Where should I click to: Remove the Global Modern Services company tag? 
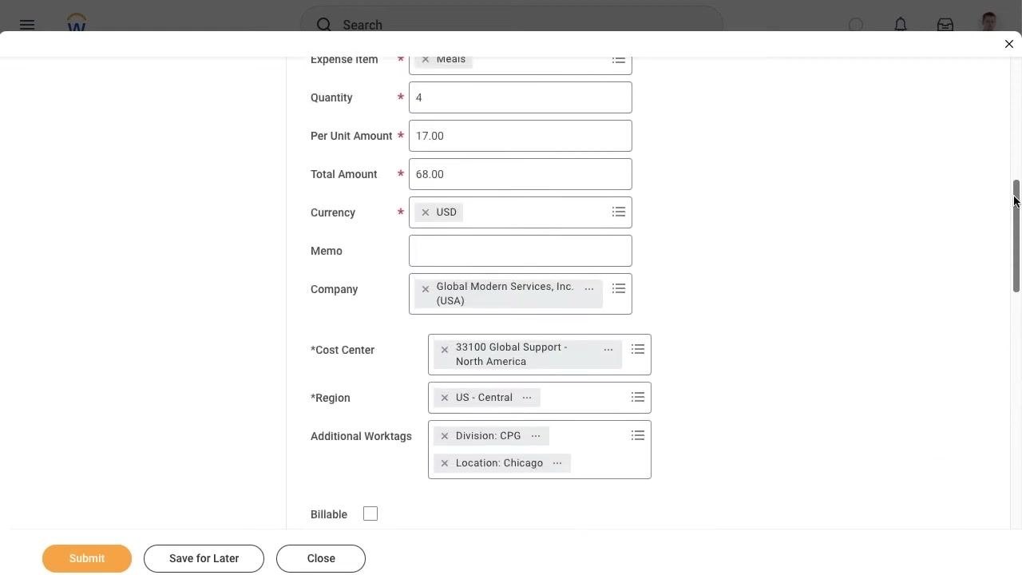pos(426,289)
